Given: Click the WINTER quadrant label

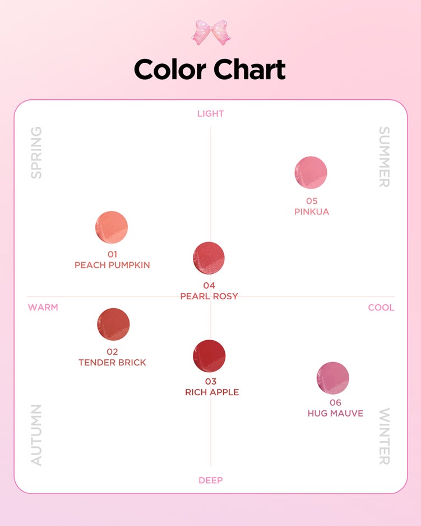Looking at the screenshot, I should pos(384,437).
